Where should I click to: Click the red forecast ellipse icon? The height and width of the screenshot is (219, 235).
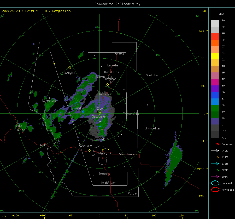coord(215,190)
